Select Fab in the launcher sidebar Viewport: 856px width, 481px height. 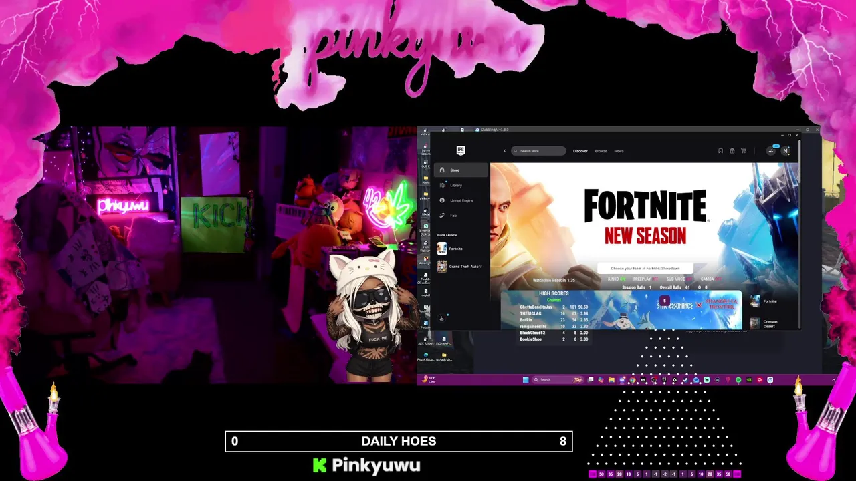[461, 216]
